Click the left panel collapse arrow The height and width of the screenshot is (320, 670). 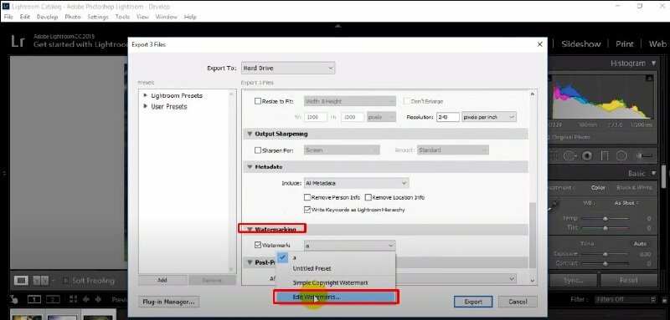click(x=4, y=174)
